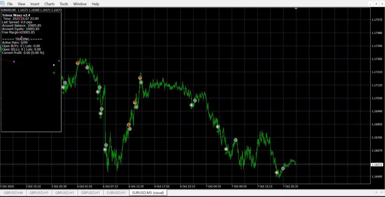
Task: Open the Help menu
Action: coord(95,4)
